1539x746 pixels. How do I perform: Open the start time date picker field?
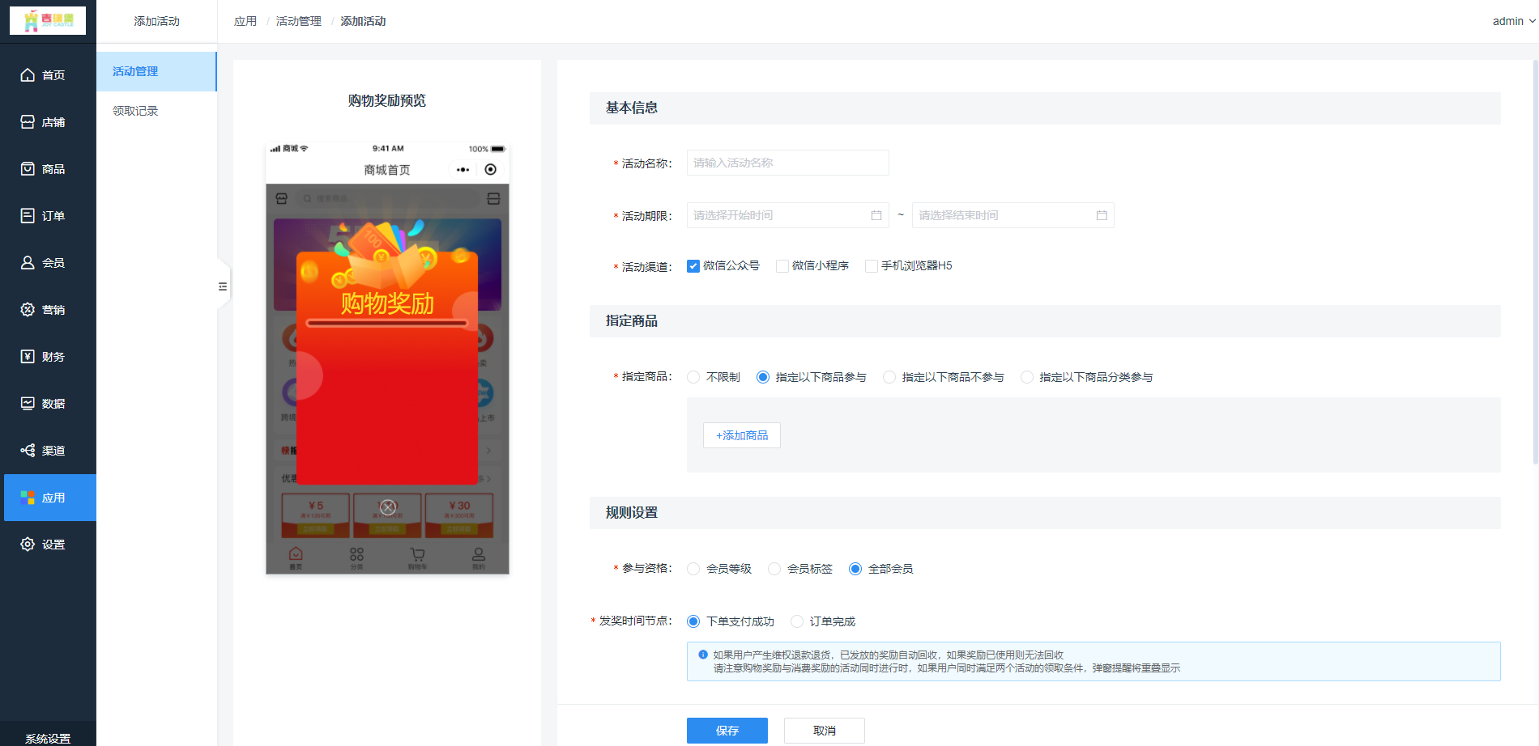point(788,215)
